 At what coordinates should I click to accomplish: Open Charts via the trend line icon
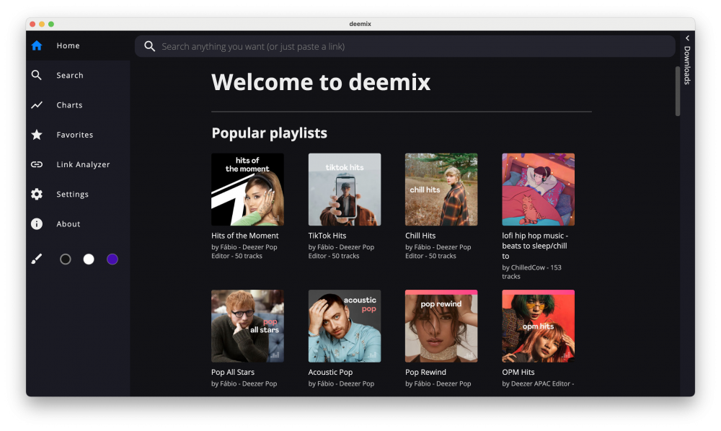[37, 105]
